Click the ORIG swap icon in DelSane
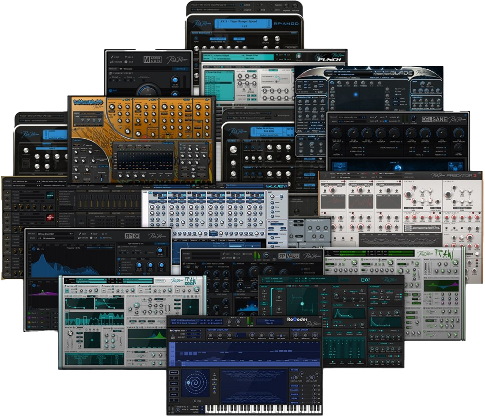485x416 pixels. pyautogui.click(x=377, y=121)
